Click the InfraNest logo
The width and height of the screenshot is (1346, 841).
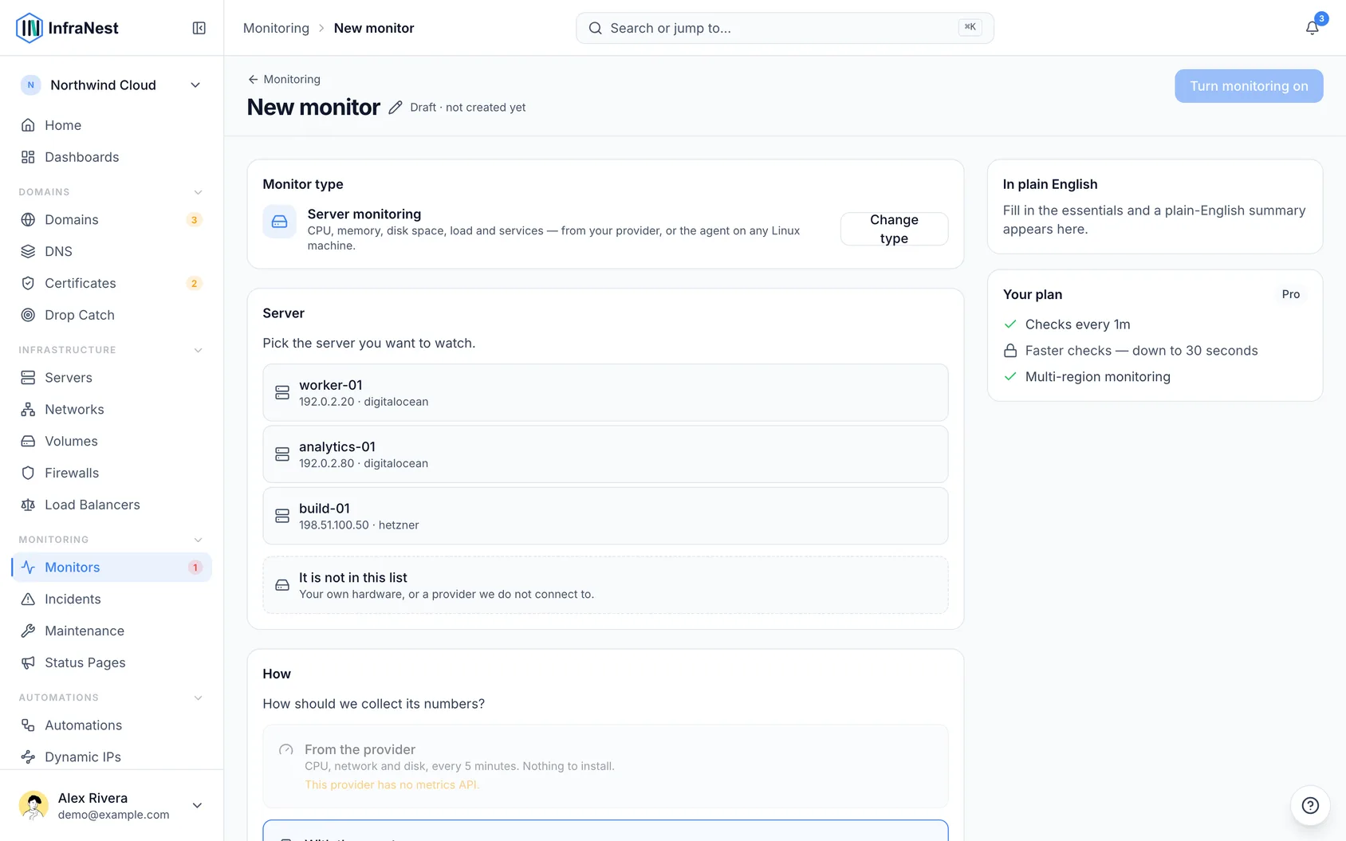point(67,28)
